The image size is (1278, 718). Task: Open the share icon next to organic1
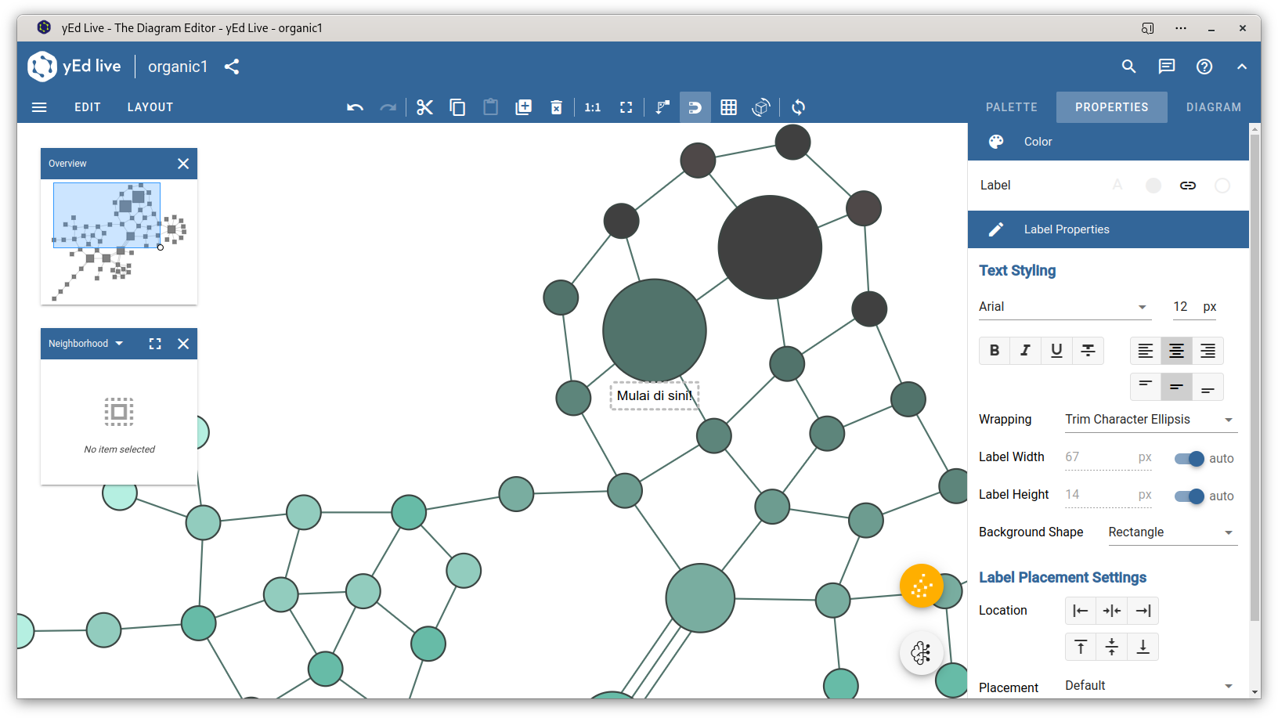coord(232,67)
